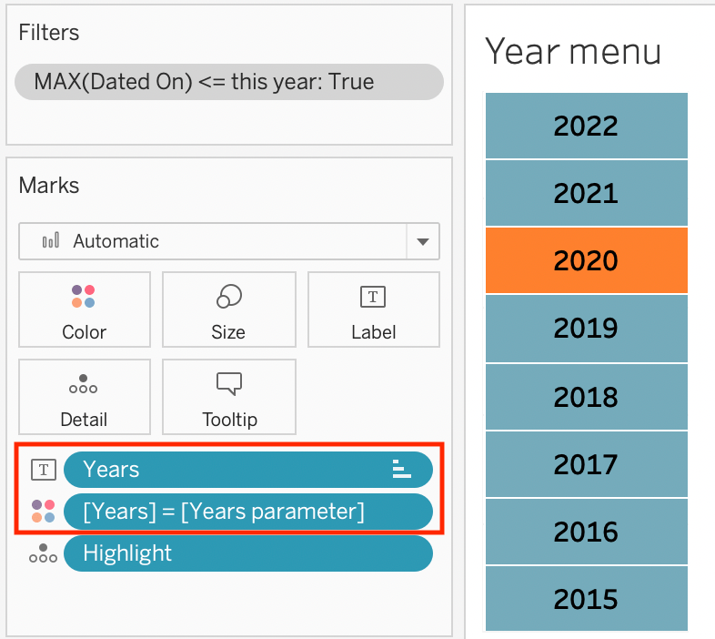Image resolution: width=715 pixels, height=639 pixels.
Task: Open the Label marks card
Action: (x=373, y=309)
